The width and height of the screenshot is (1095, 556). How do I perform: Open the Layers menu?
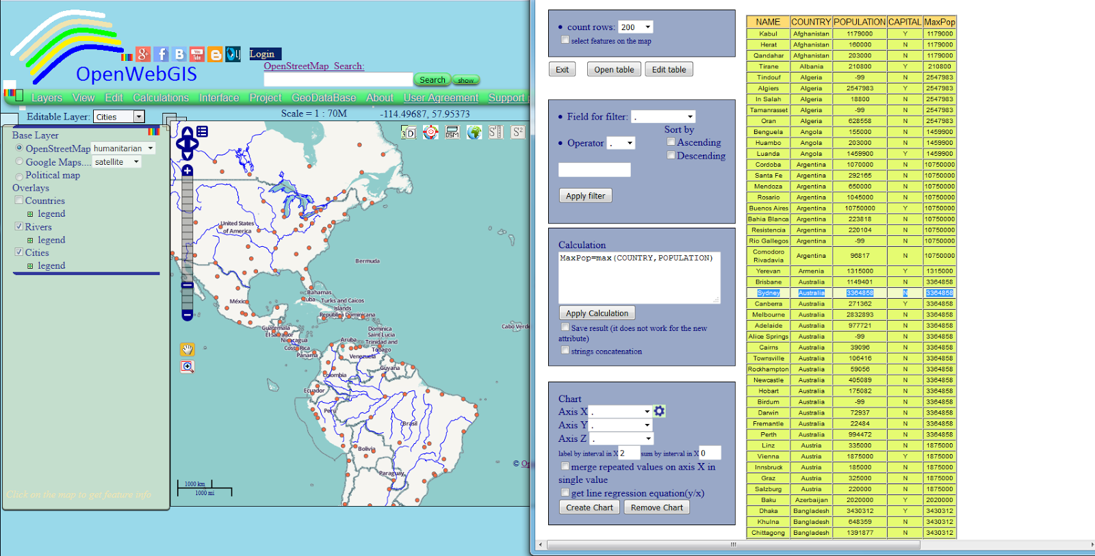pyautogui.click(x=47, y=98)
